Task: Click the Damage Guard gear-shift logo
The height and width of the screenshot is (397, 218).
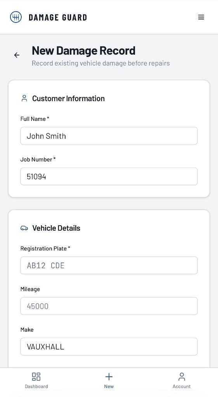Action: click(x=16, y=17)
